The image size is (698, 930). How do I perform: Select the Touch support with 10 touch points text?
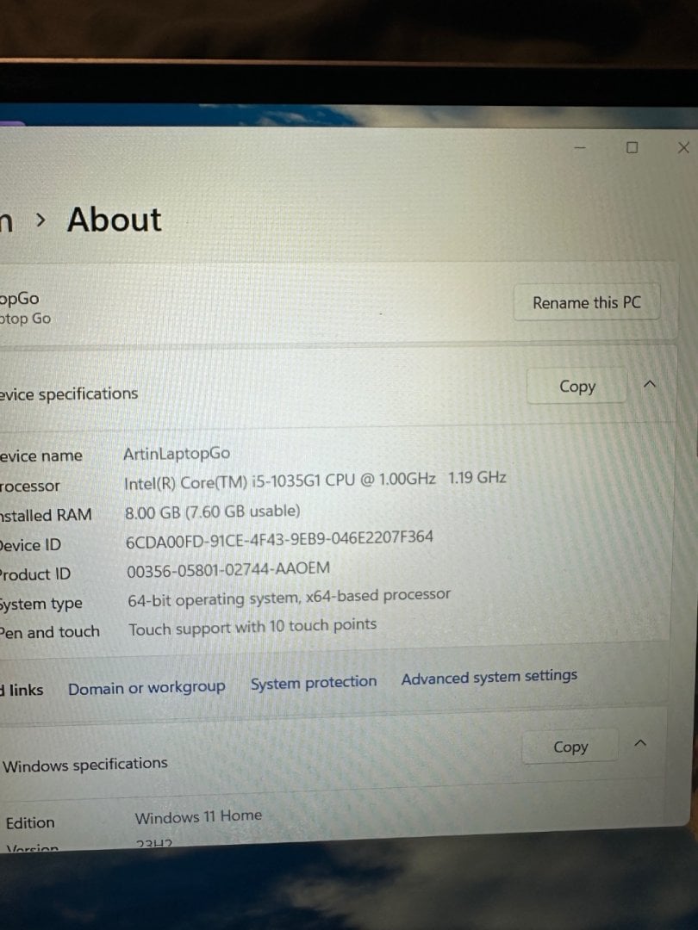(252, 627)
